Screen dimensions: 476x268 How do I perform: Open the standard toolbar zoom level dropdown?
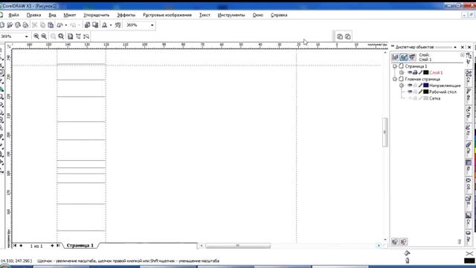152,25
